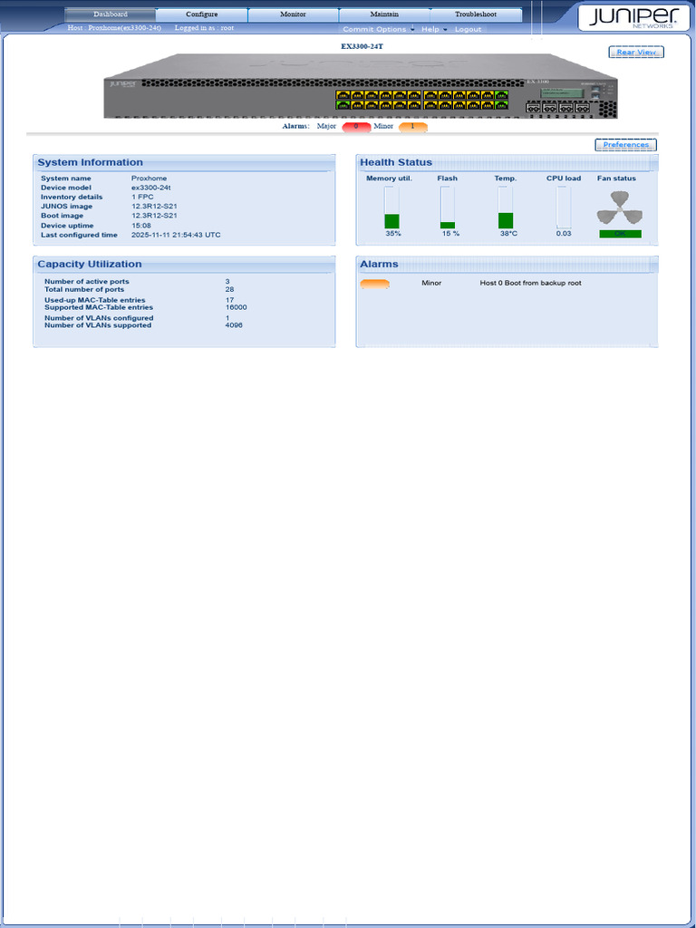Open the Configure tab
This screenshot has width=696, height=928.
(202, 14)
